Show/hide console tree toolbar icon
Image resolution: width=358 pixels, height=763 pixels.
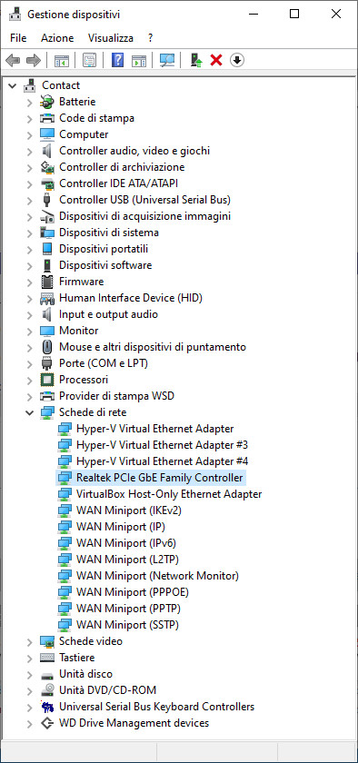(x=62, y=60)
